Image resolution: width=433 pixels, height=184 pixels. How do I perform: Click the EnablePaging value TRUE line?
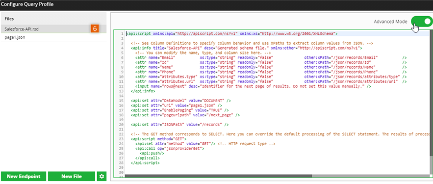tap(179, 110)
